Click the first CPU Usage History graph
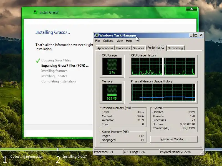This screenshot has height=166, width=222. [x=147, y=66]
